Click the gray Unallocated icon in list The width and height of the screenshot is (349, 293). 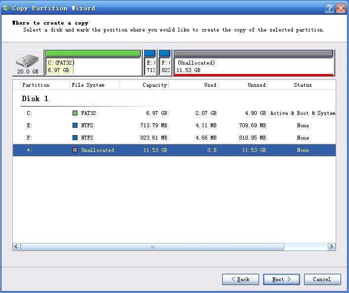(x=75, y=150)
